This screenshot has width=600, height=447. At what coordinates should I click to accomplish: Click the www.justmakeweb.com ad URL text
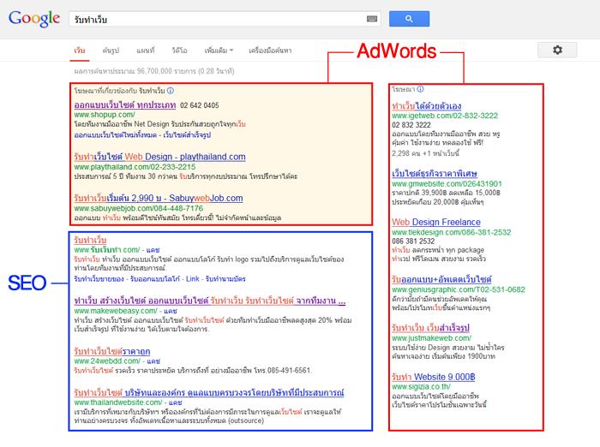(x=431, y=338)
